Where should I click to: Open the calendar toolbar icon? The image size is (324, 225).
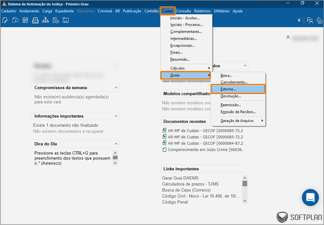25,20
